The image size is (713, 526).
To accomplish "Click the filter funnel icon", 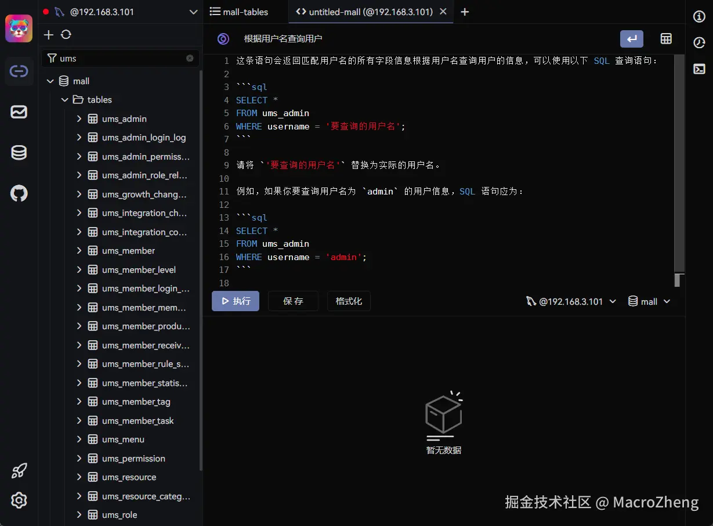I will [x=52, y=58].
